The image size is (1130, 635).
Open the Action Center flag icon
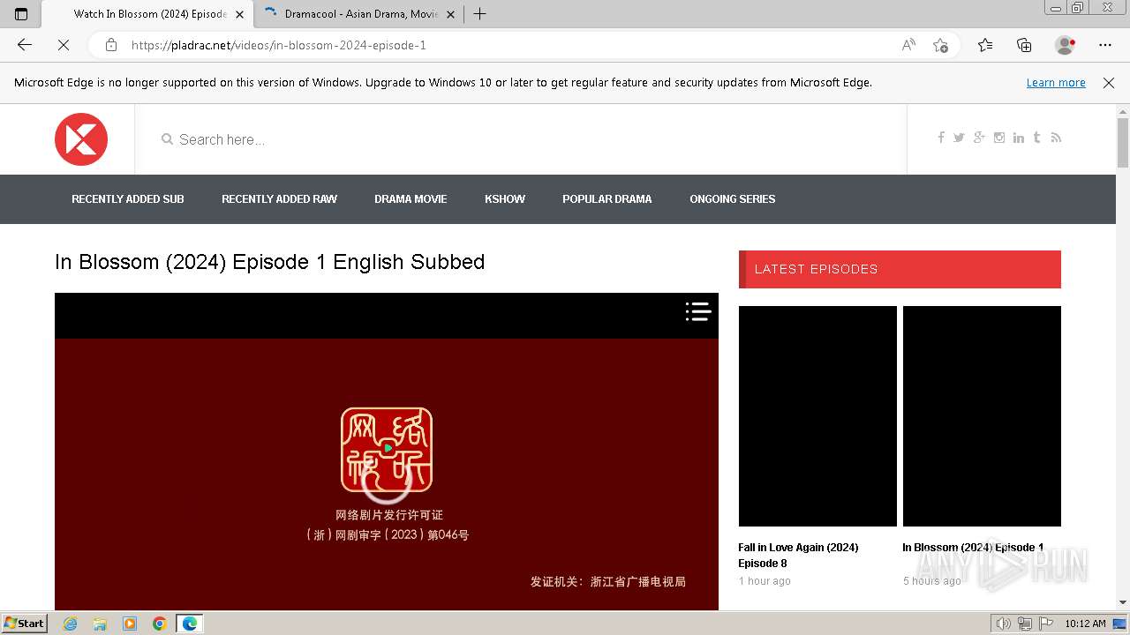click(1045, 624)
